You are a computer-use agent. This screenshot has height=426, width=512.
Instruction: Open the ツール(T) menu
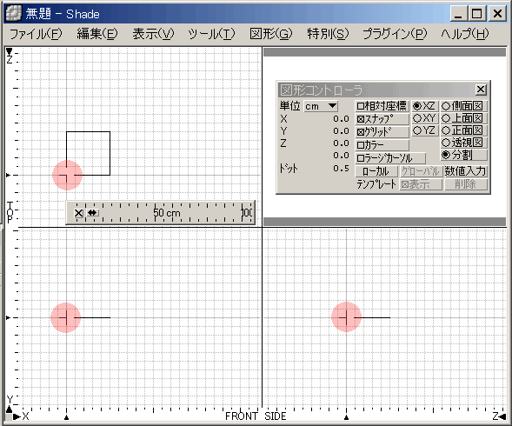tap(211, 33)
